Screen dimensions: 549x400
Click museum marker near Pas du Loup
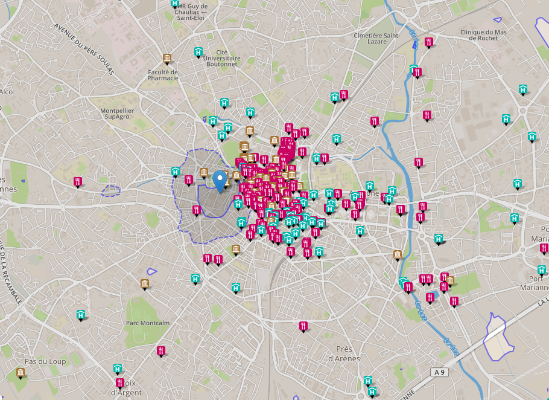21,372
